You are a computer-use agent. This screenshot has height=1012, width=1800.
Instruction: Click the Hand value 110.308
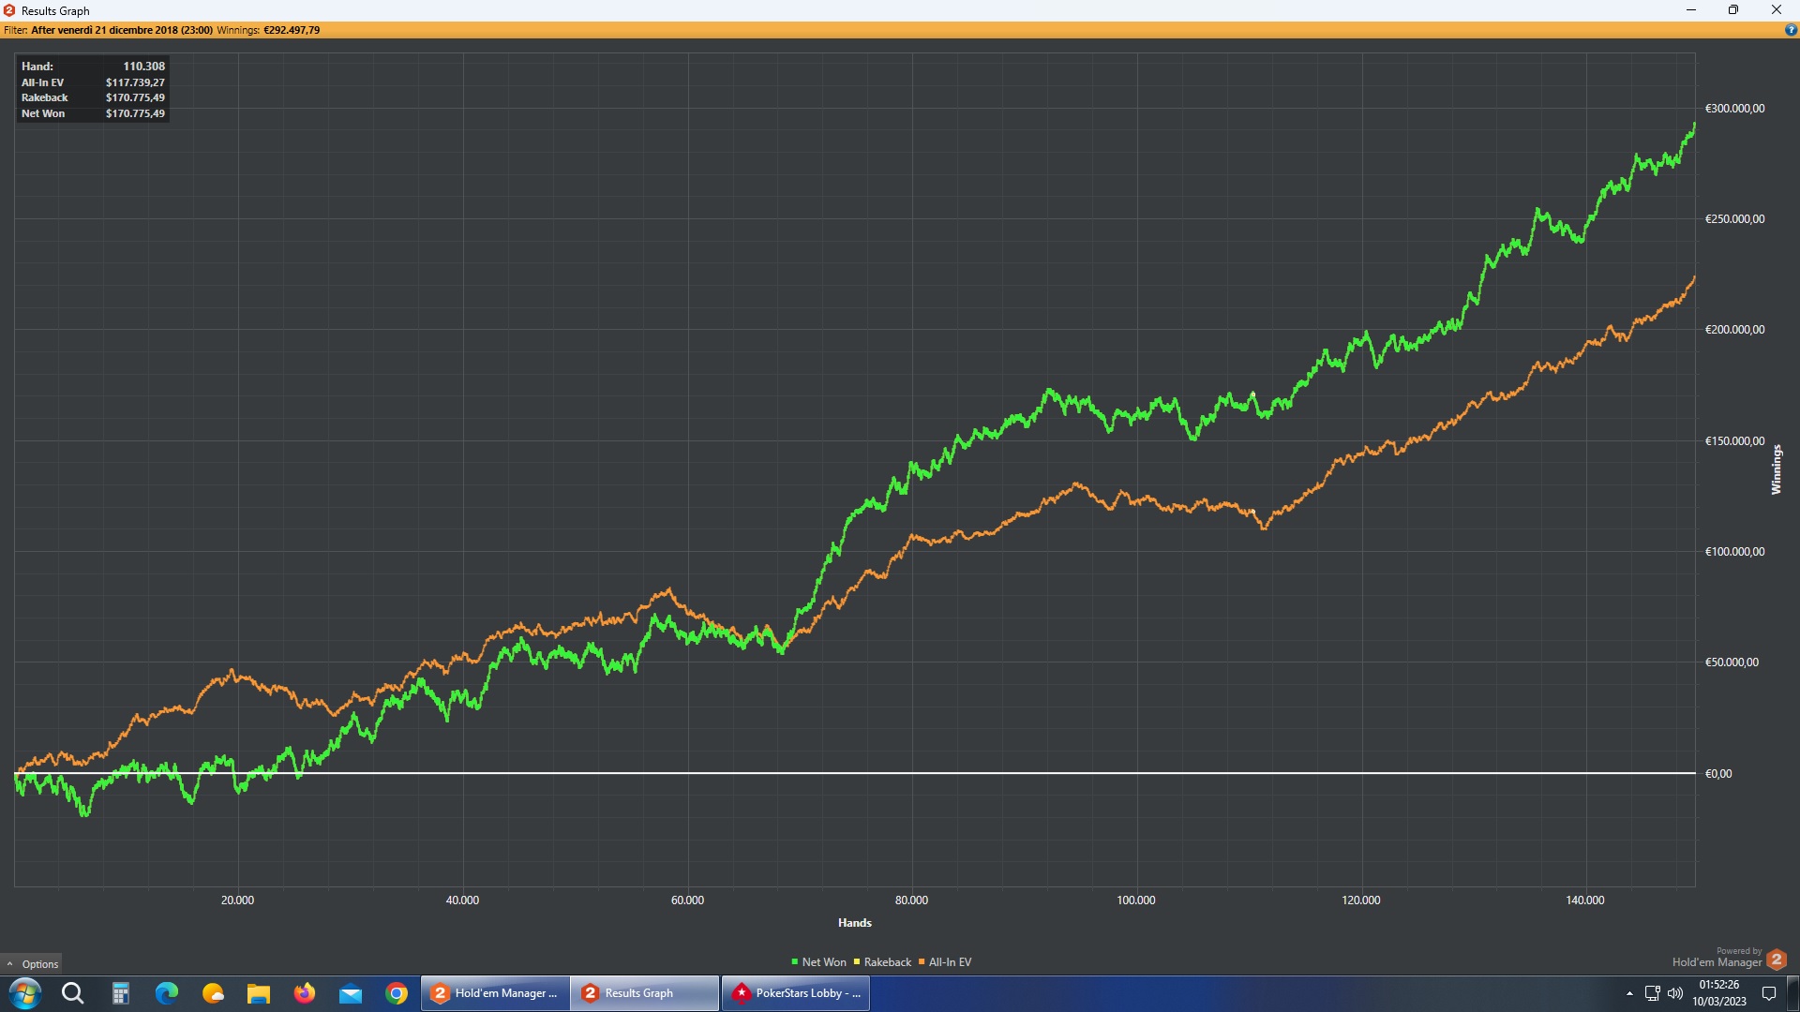[x=144, y=67]
